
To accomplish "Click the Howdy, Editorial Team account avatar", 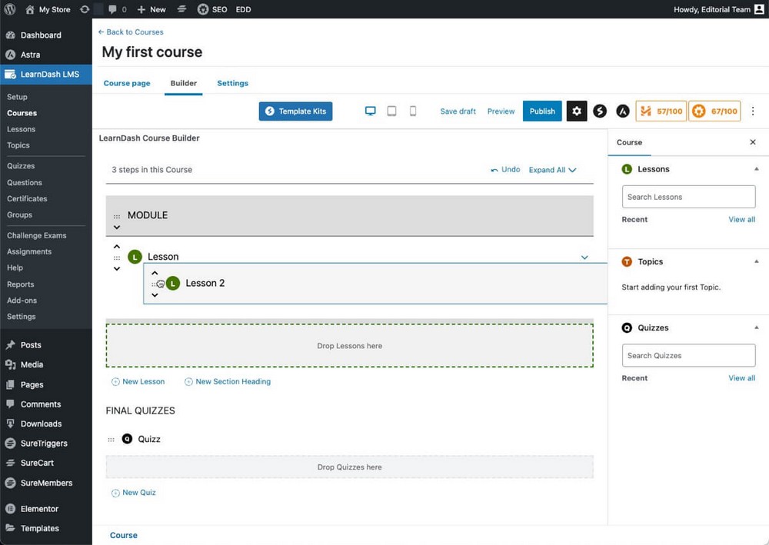I will click(x=759, y=9).
